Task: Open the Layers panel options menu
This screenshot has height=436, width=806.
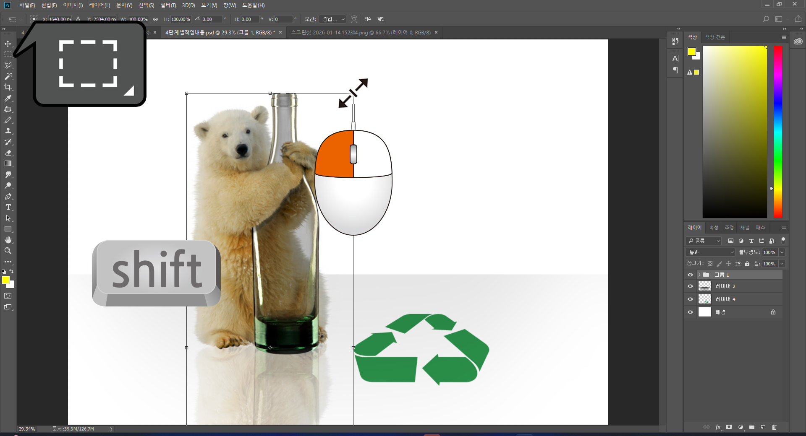Action: point(784,228)
